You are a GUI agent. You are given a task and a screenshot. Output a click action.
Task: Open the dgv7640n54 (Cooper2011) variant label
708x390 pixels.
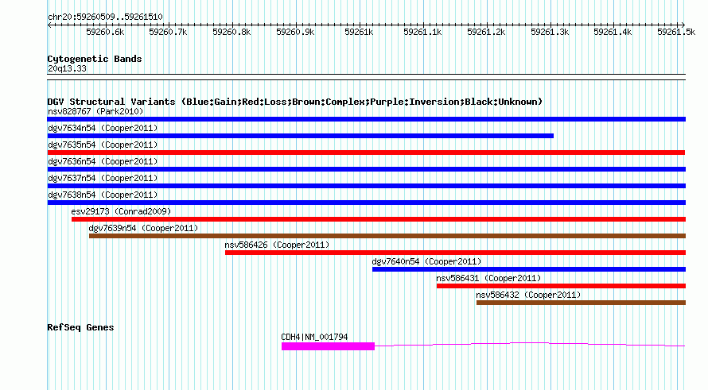click(x=426, y=261)
